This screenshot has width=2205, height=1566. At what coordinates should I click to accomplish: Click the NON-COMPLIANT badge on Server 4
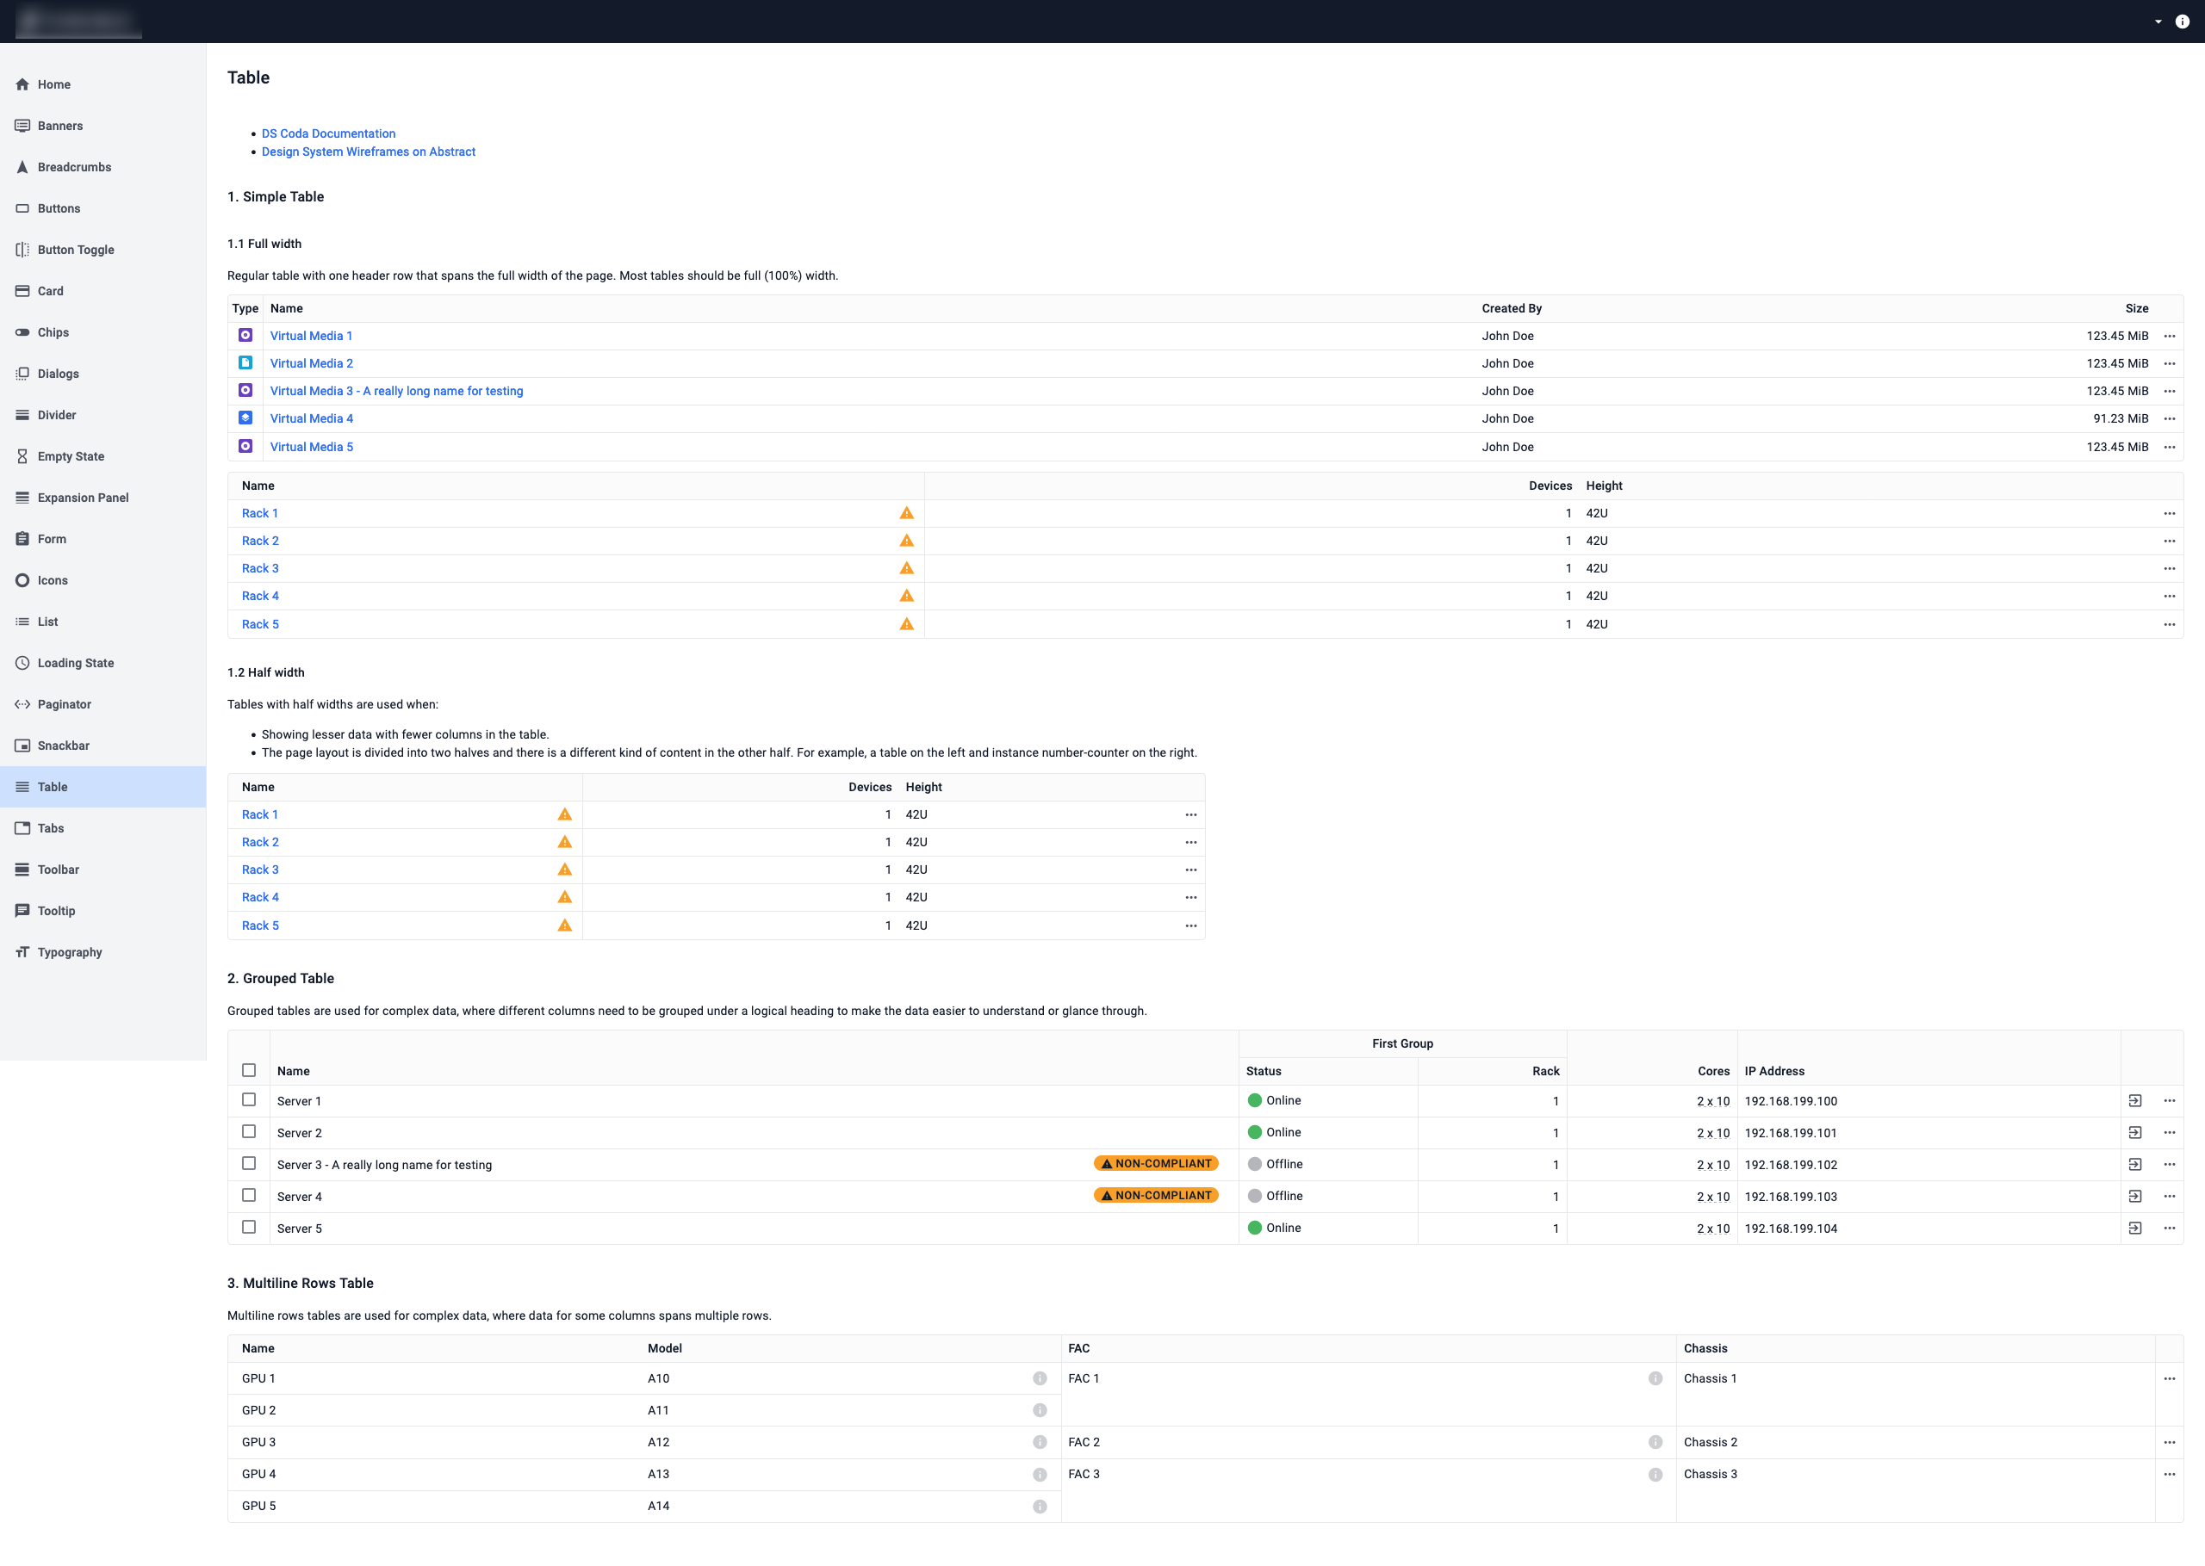point(1156,1196)
